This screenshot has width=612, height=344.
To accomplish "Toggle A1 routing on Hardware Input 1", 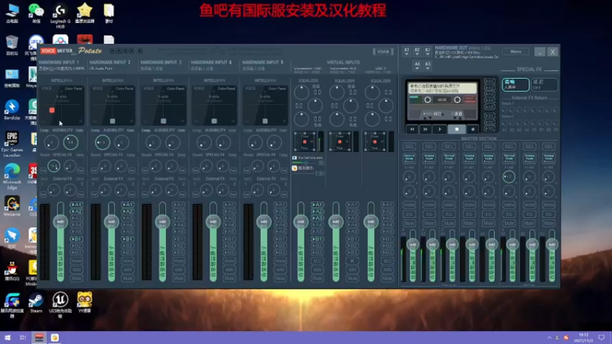I will [x=76, y=204].
